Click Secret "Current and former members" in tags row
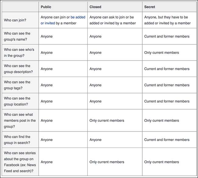Image resolution: width=198 pixels, height=178 pixels. 167,85
